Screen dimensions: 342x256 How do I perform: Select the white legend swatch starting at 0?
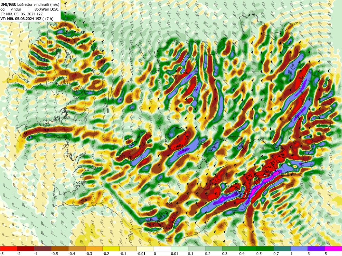coord(162,248)
